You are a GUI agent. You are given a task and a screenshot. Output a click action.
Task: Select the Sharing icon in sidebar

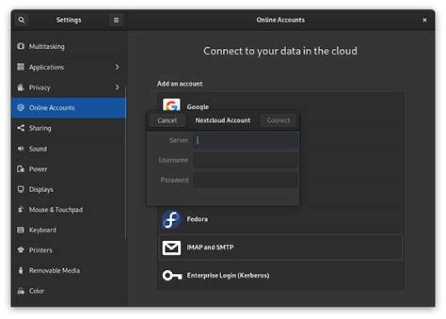(20, 128)
